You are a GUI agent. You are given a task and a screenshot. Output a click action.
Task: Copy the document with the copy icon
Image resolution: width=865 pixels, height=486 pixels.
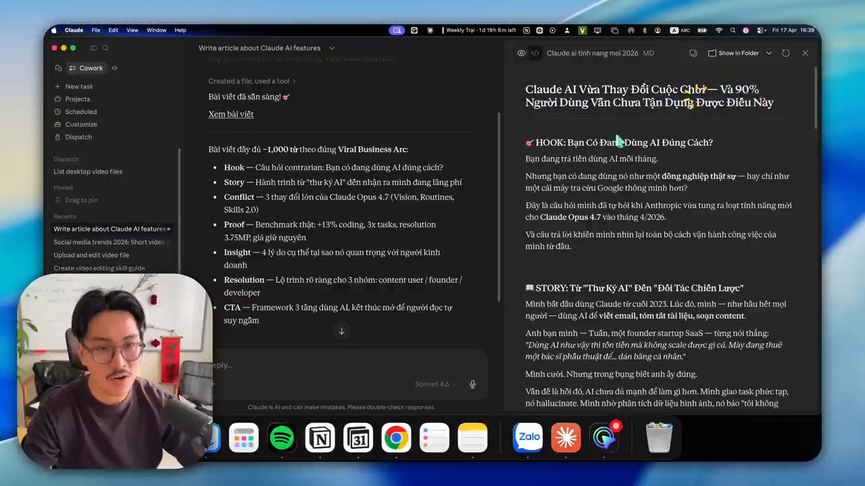(693, 53)
